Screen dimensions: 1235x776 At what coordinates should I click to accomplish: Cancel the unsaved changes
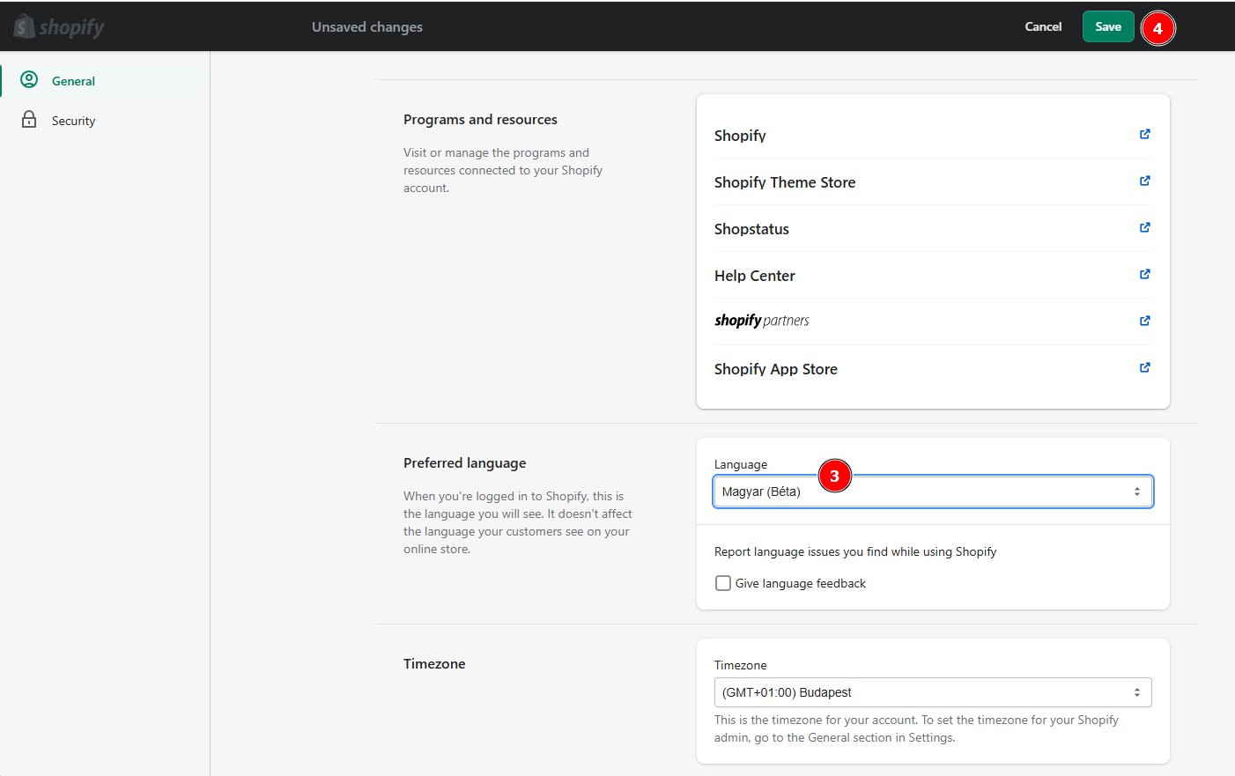coord(1043,26)
